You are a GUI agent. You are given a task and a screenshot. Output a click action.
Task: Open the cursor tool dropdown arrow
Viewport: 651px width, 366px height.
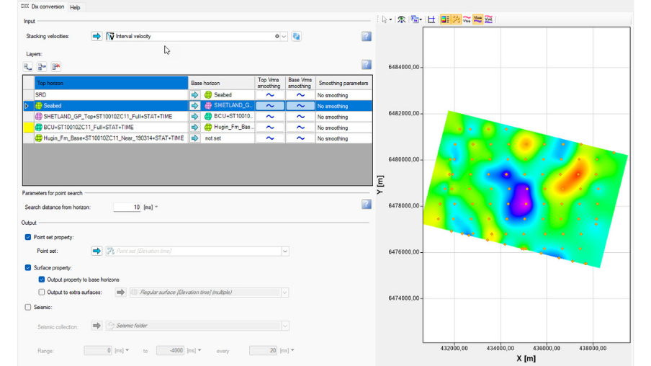[391, 19]
